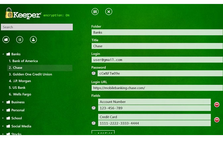
Task: Click the Keeper padlock logo
Action: point(9,13)
